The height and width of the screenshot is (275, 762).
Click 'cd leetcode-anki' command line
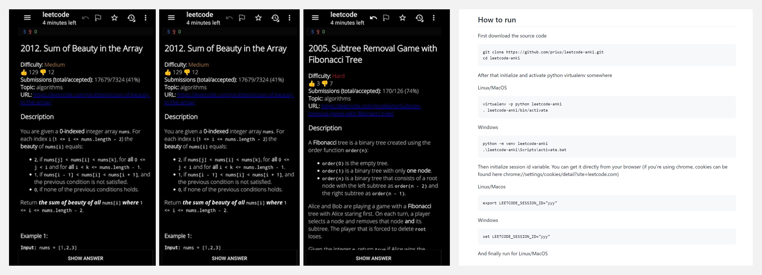click(501, 58)
